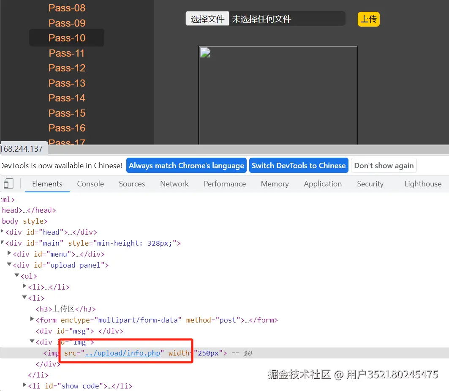The width and height of the screenshot is (449, 391).
Task: Select the div id="msg" element row
Action: pyautogui.click(x=79, y=331)
